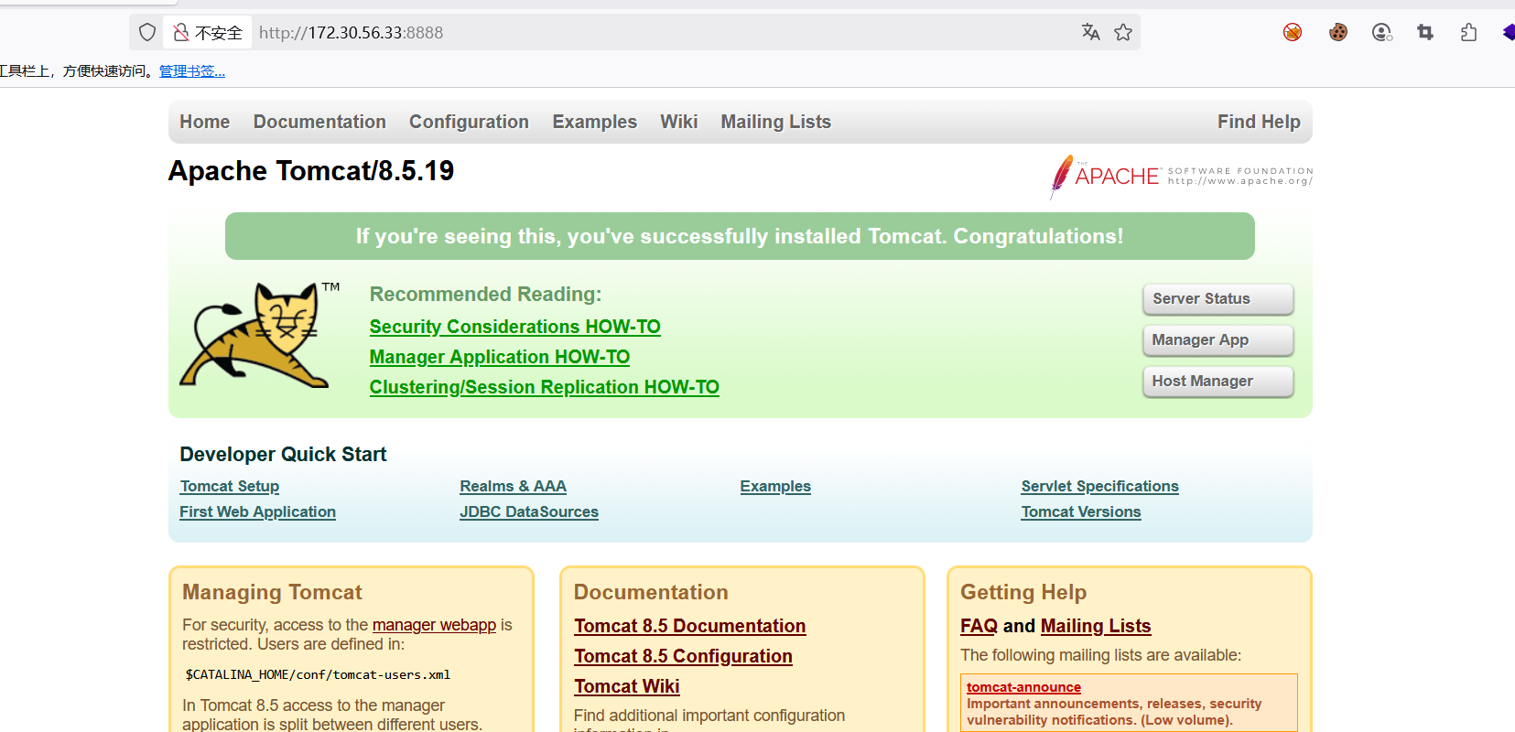Screen dimensions: 1515x732
Task: Click the Apache Software Foundation logo
Action: [x=1181, y=176]
